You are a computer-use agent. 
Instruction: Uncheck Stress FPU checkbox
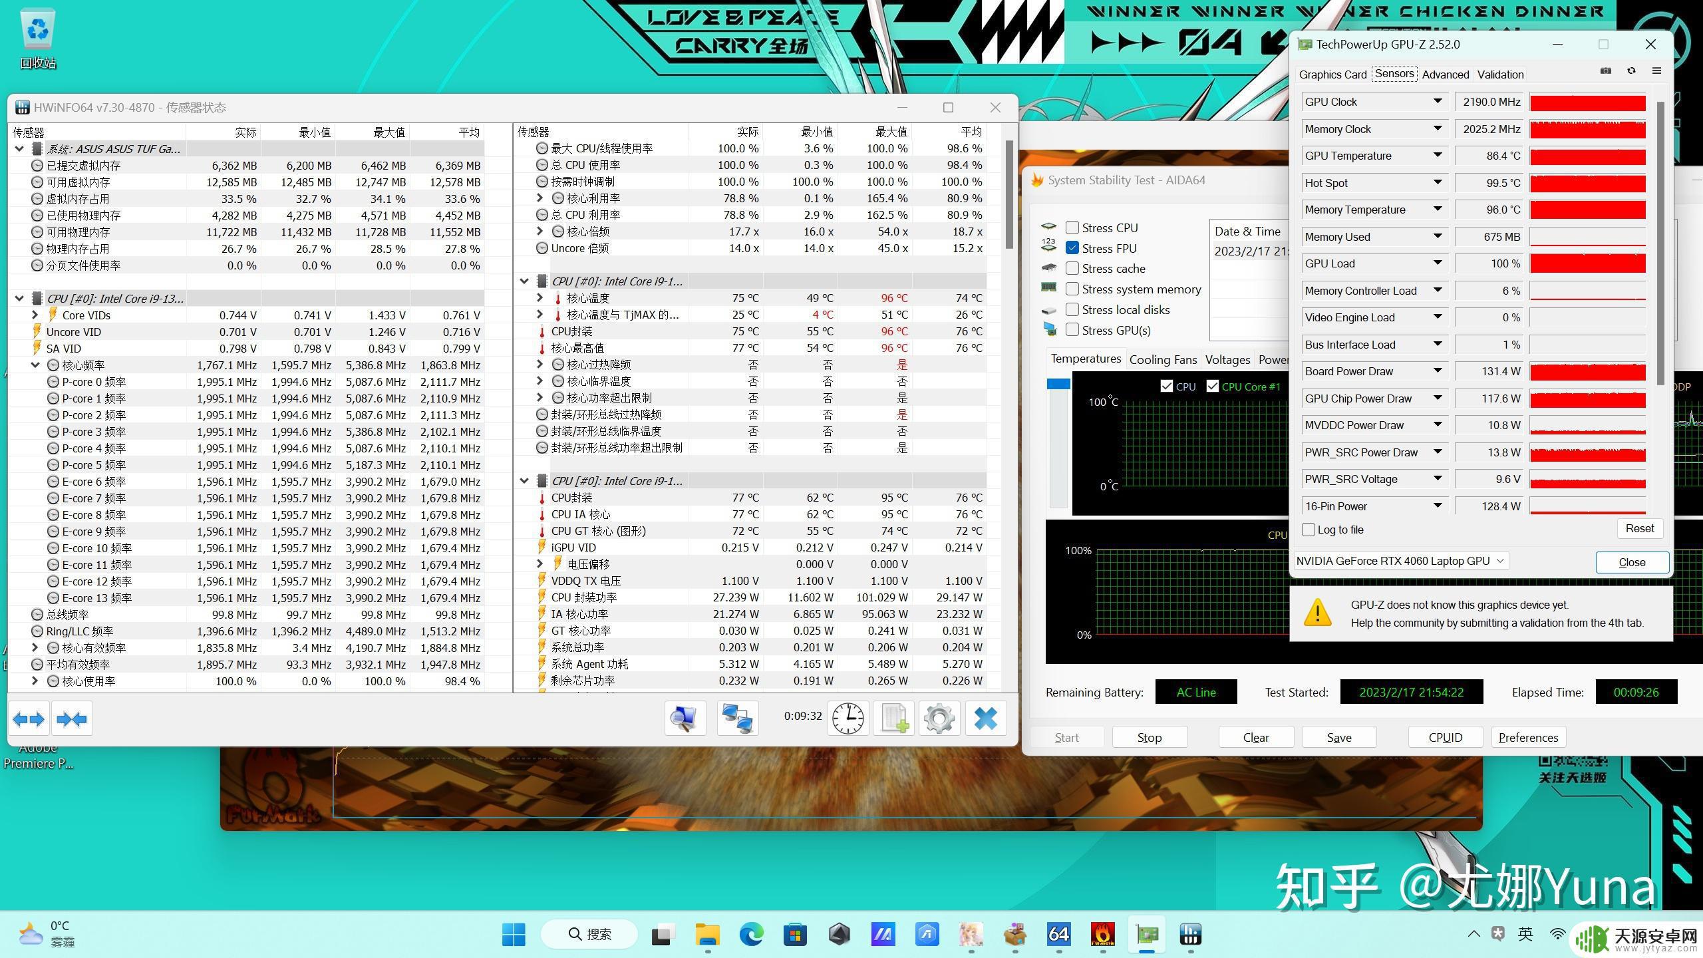point(1072,248)
